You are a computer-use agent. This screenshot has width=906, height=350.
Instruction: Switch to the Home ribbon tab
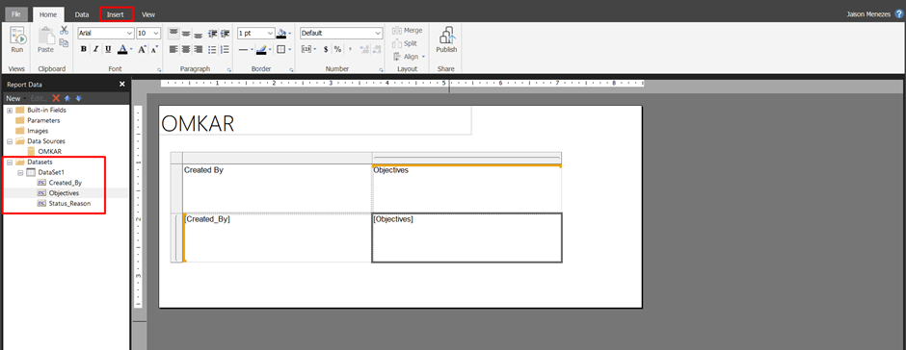click(48, 14)
